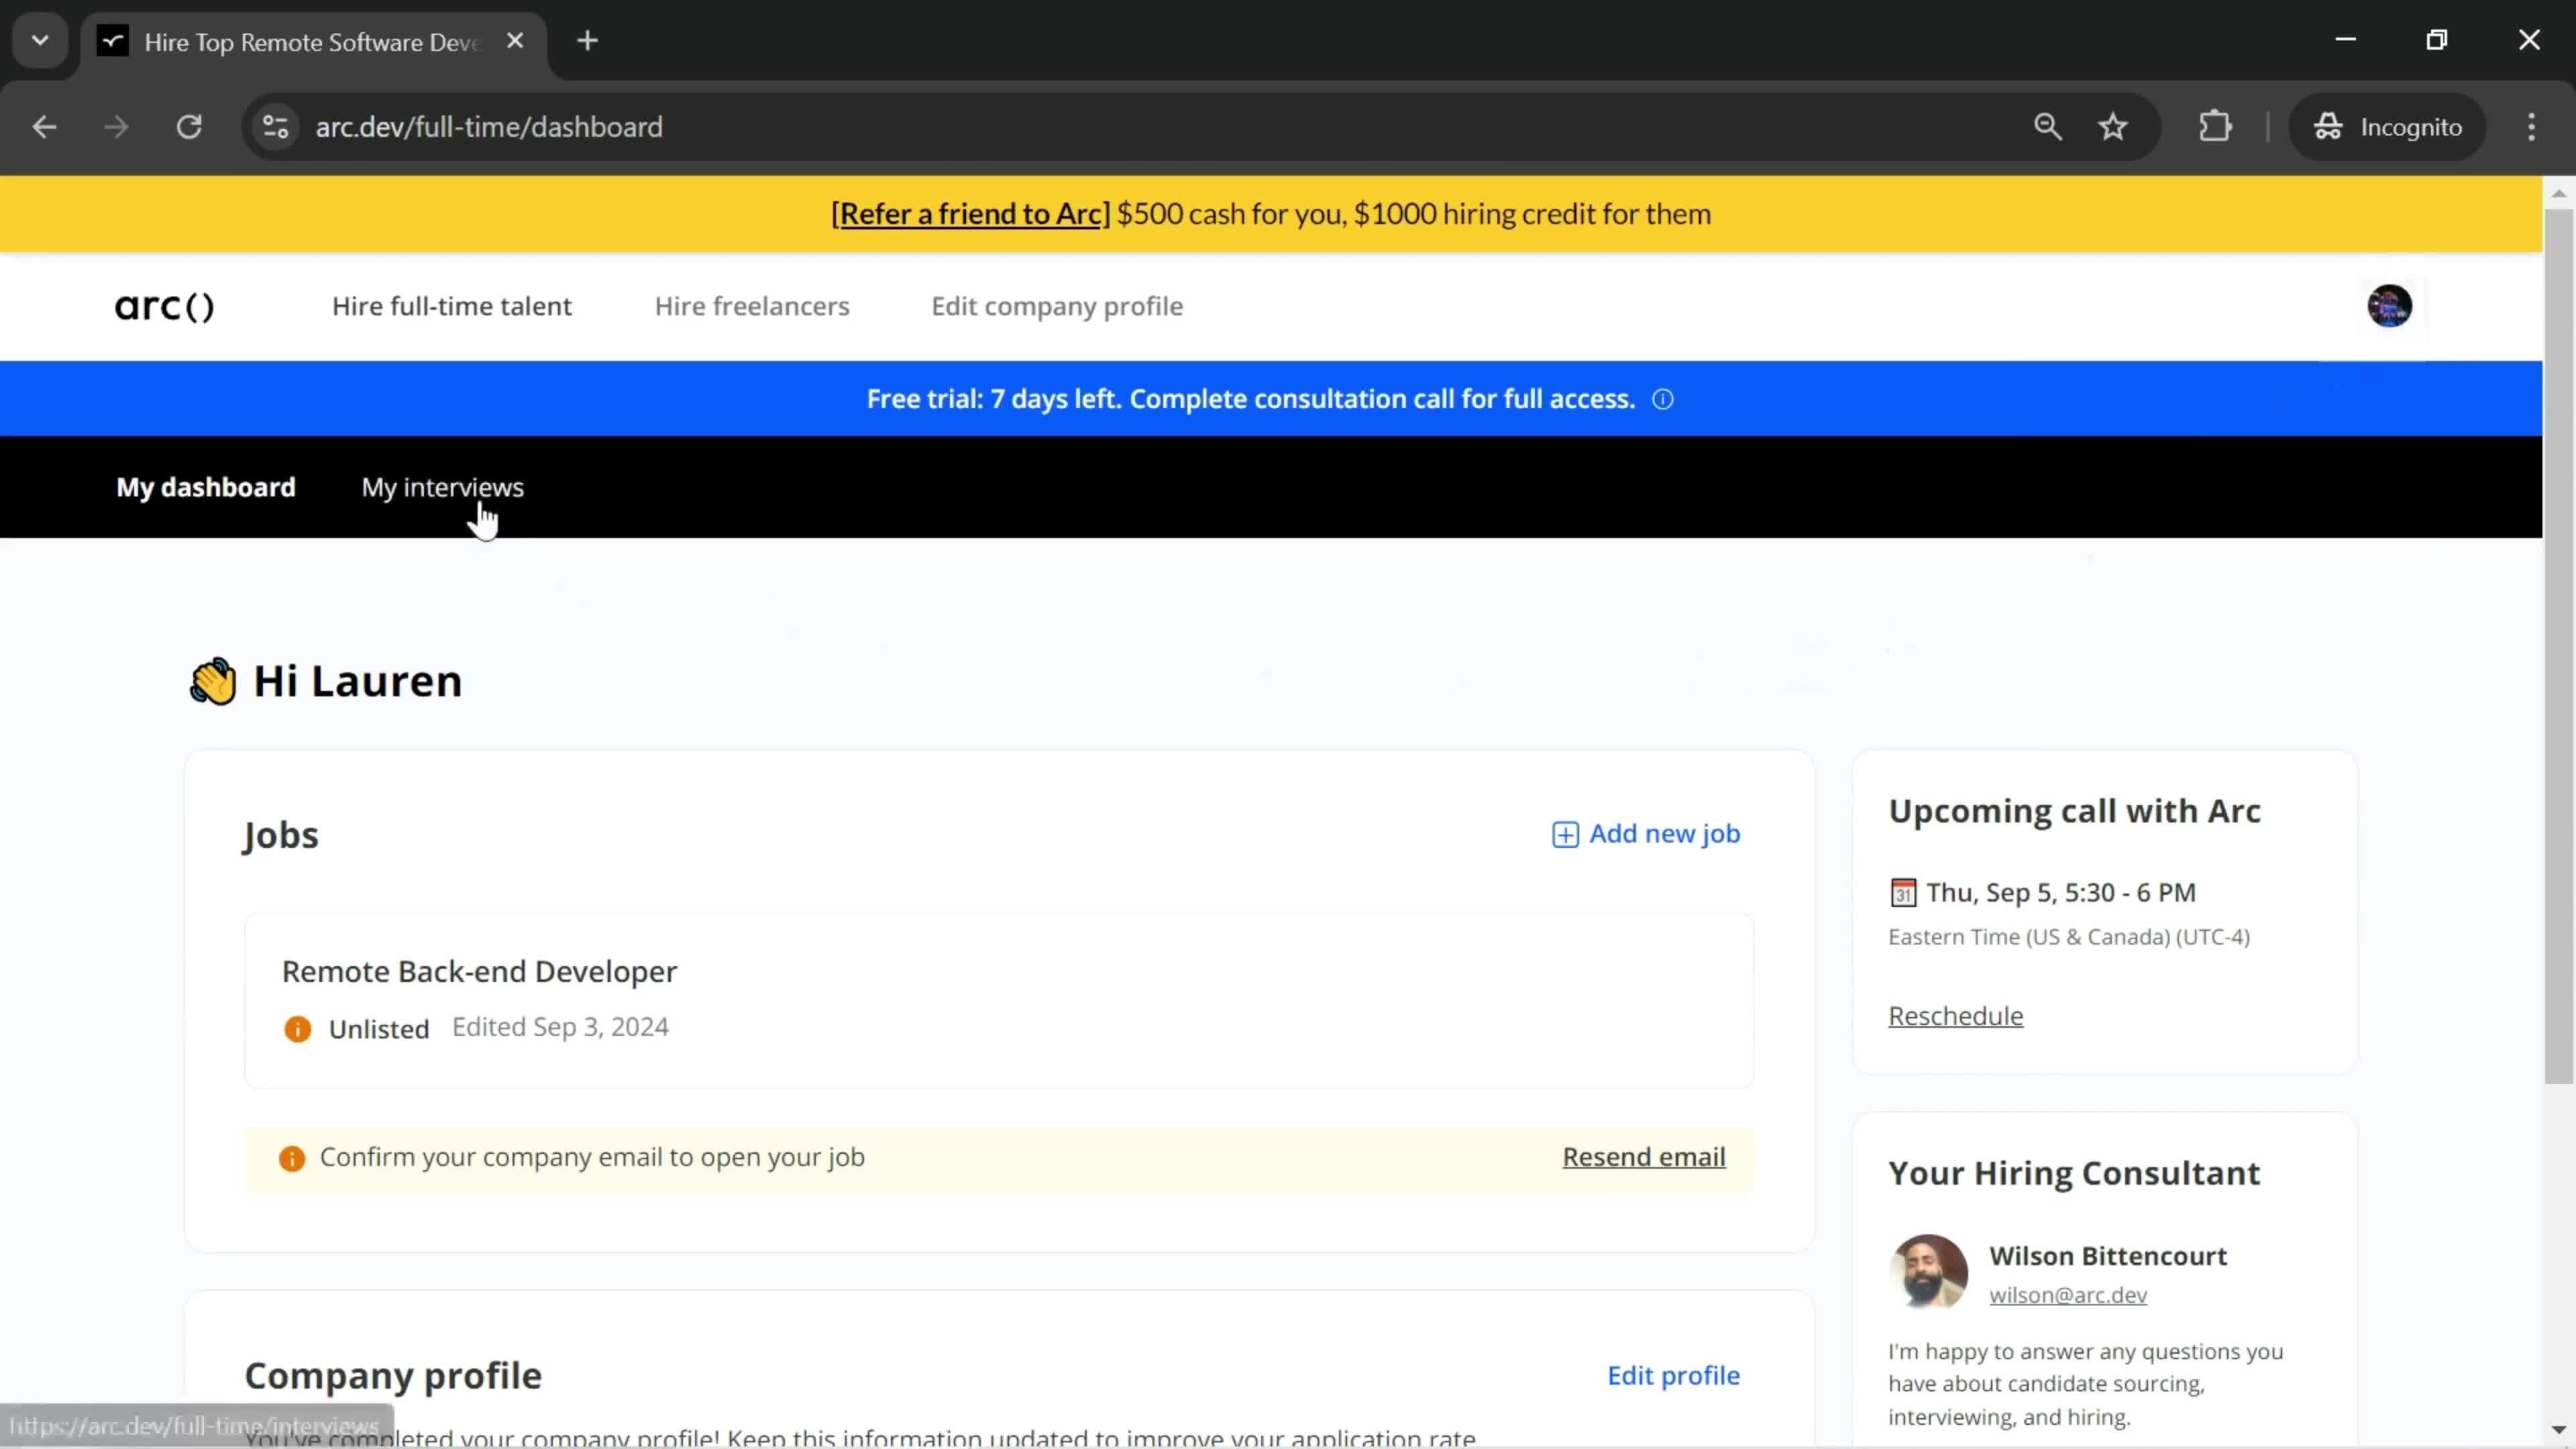
Task: Select My dashboard tab
Action: click(x=206, y=487)
